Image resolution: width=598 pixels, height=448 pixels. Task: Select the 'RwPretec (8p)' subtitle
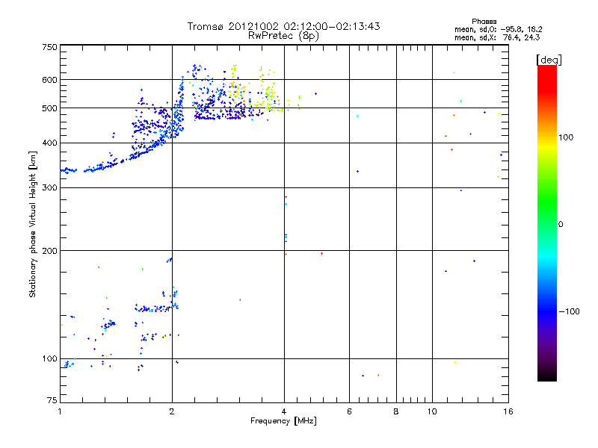[283, 36]
